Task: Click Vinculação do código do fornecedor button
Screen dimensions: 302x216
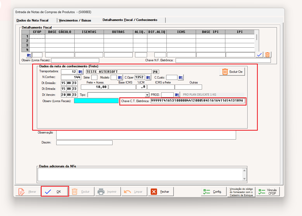Action: tap(241, 192)
